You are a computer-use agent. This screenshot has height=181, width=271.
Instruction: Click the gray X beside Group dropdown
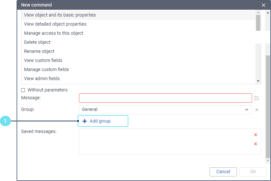click(x=257, y=110)
